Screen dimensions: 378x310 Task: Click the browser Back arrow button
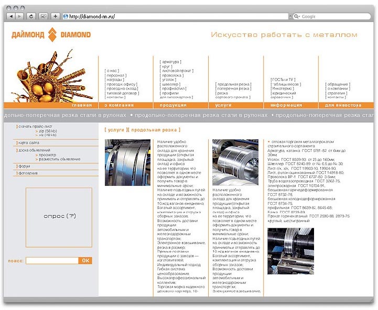coord(10,16)
